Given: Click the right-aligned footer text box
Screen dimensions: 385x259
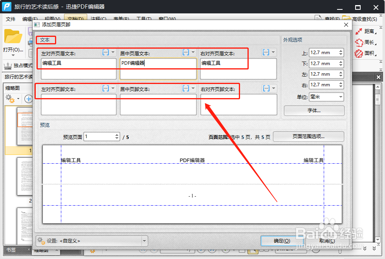Looking at the screenshot, I should coord(239,104).
